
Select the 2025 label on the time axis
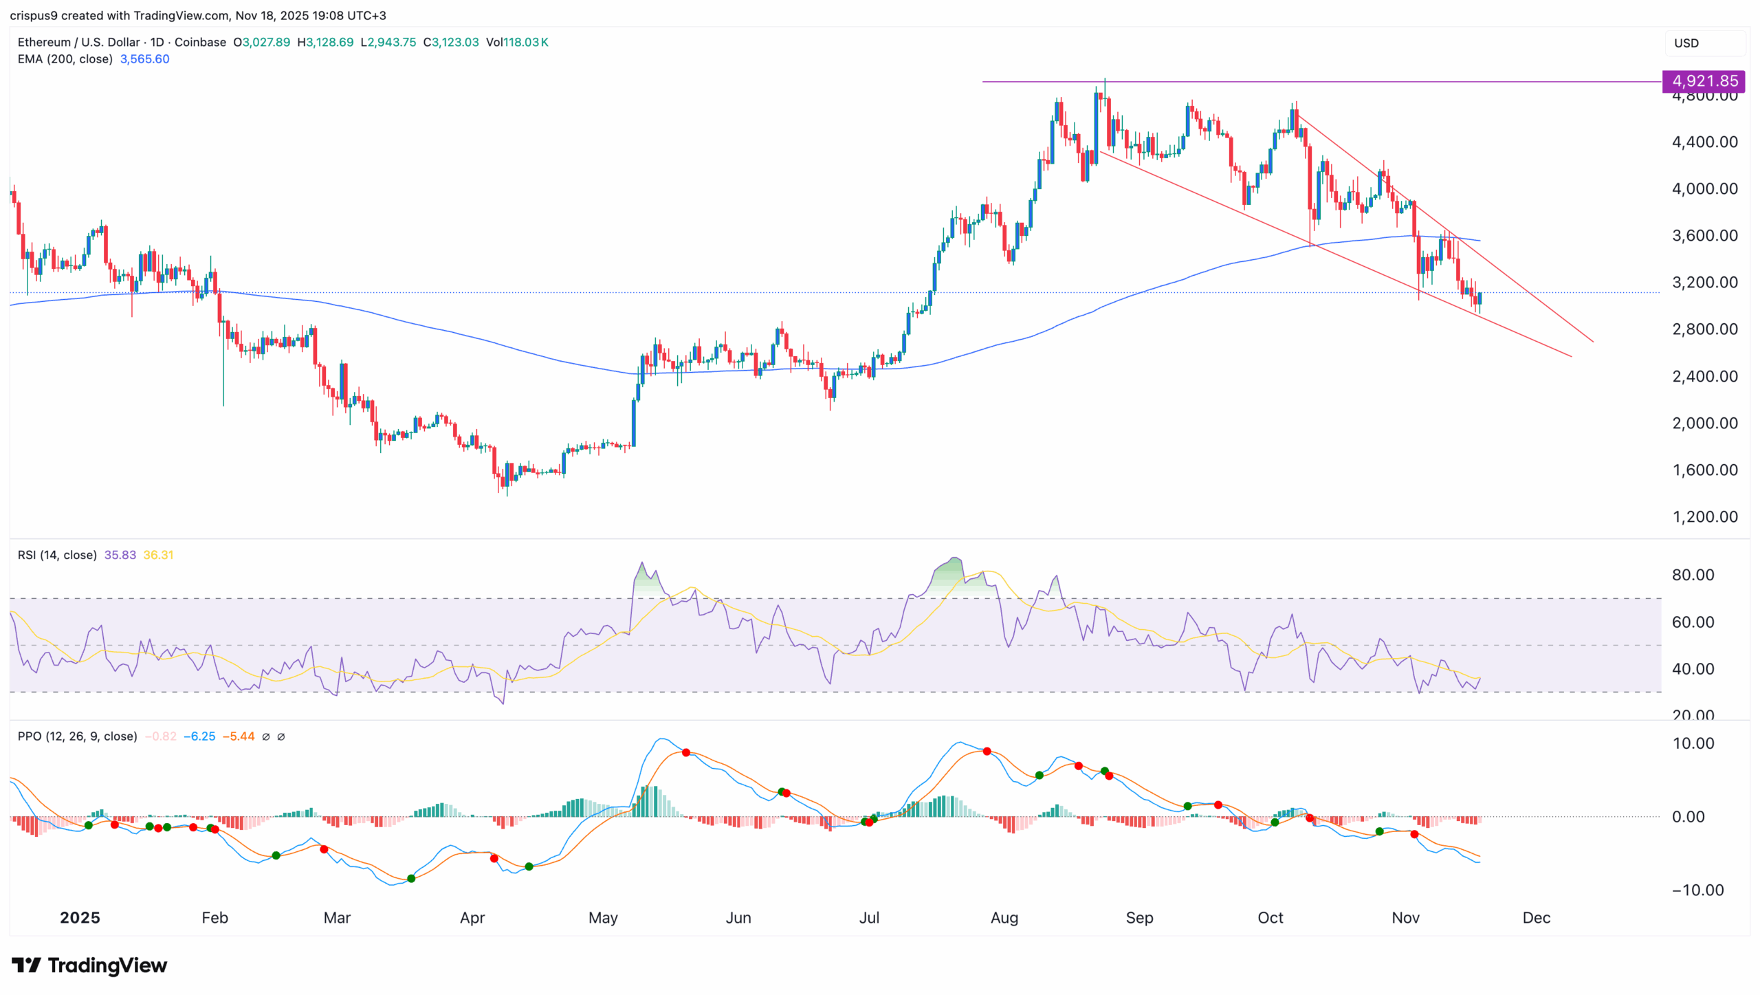[80, 917]
